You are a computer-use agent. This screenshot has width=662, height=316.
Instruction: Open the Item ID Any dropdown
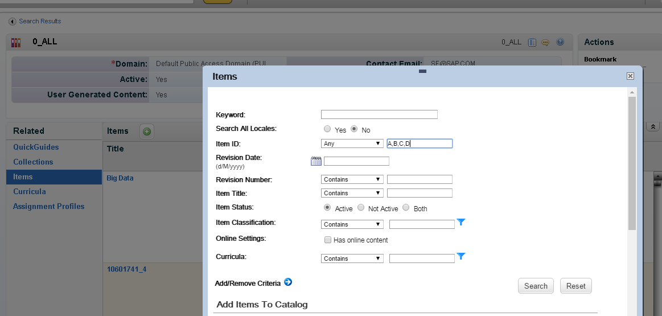[x=352, y=143]
